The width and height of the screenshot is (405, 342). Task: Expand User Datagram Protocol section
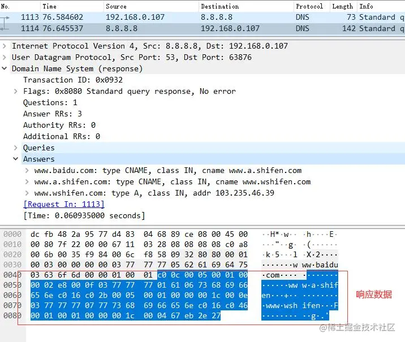4,57
